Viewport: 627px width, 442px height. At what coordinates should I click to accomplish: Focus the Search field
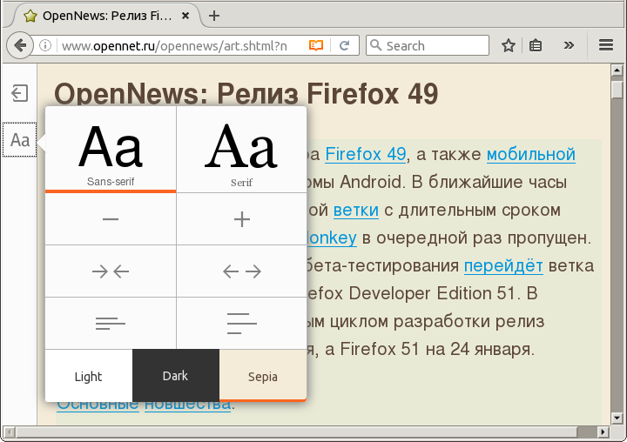coord(427,45)
